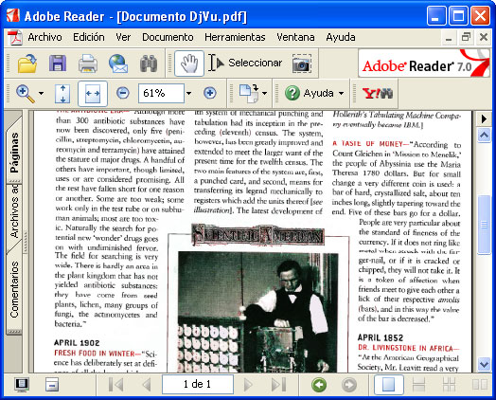Close the document with the menu bar X
The height and width of the screenshot is (400, 496).
484,37
